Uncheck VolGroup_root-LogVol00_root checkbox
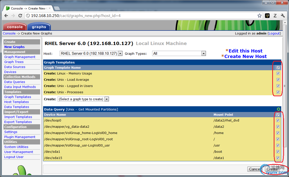The height and width of the screenshot is (177, 289). point(278,139)
